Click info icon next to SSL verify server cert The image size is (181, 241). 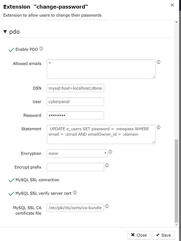pos(75,192)
